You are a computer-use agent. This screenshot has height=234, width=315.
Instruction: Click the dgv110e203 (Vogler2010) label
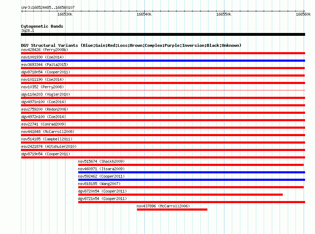coord(46,94)
